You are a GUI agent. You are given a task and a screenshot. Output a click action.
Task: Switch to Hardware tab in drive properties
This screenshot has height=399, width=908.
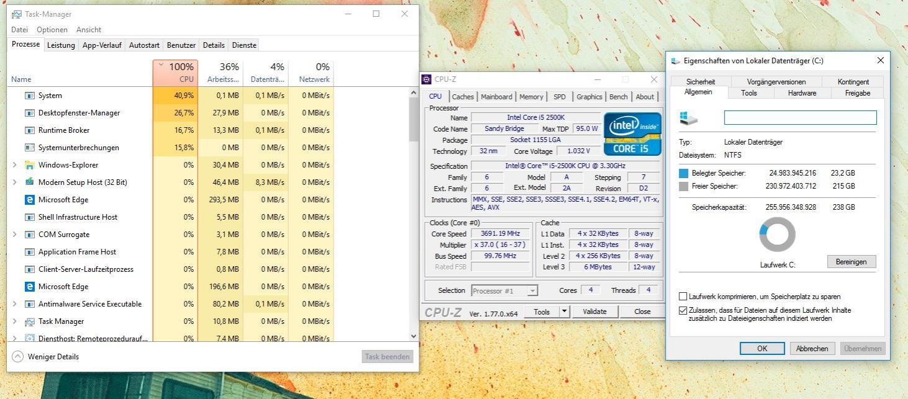[x=802, y=93]
